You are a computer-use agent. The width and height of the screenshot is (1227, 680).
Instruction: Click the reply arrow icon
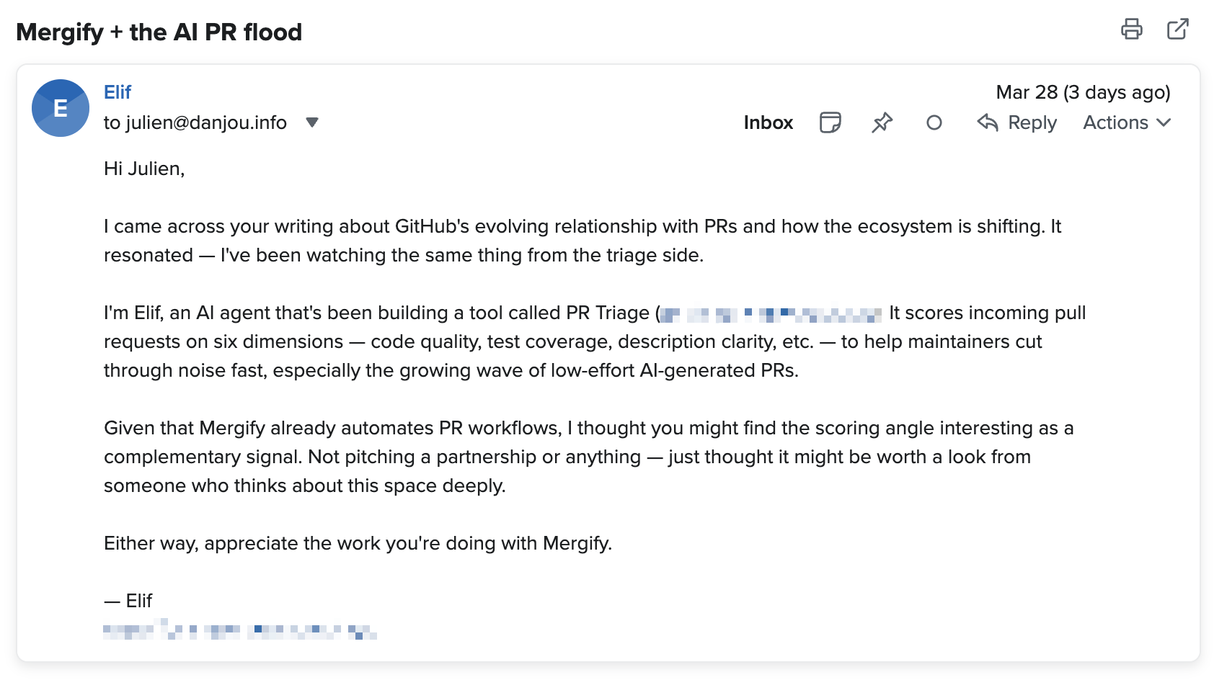tap(988, 123)
